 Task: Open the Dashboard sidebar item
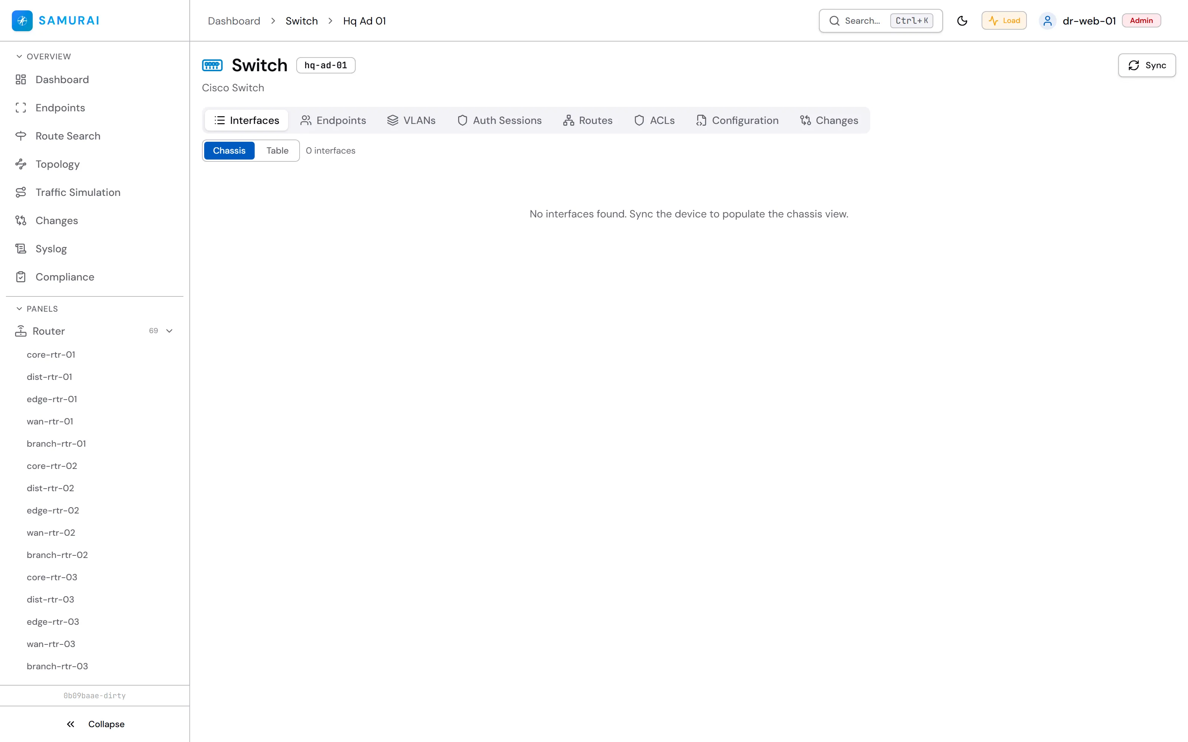94,79
